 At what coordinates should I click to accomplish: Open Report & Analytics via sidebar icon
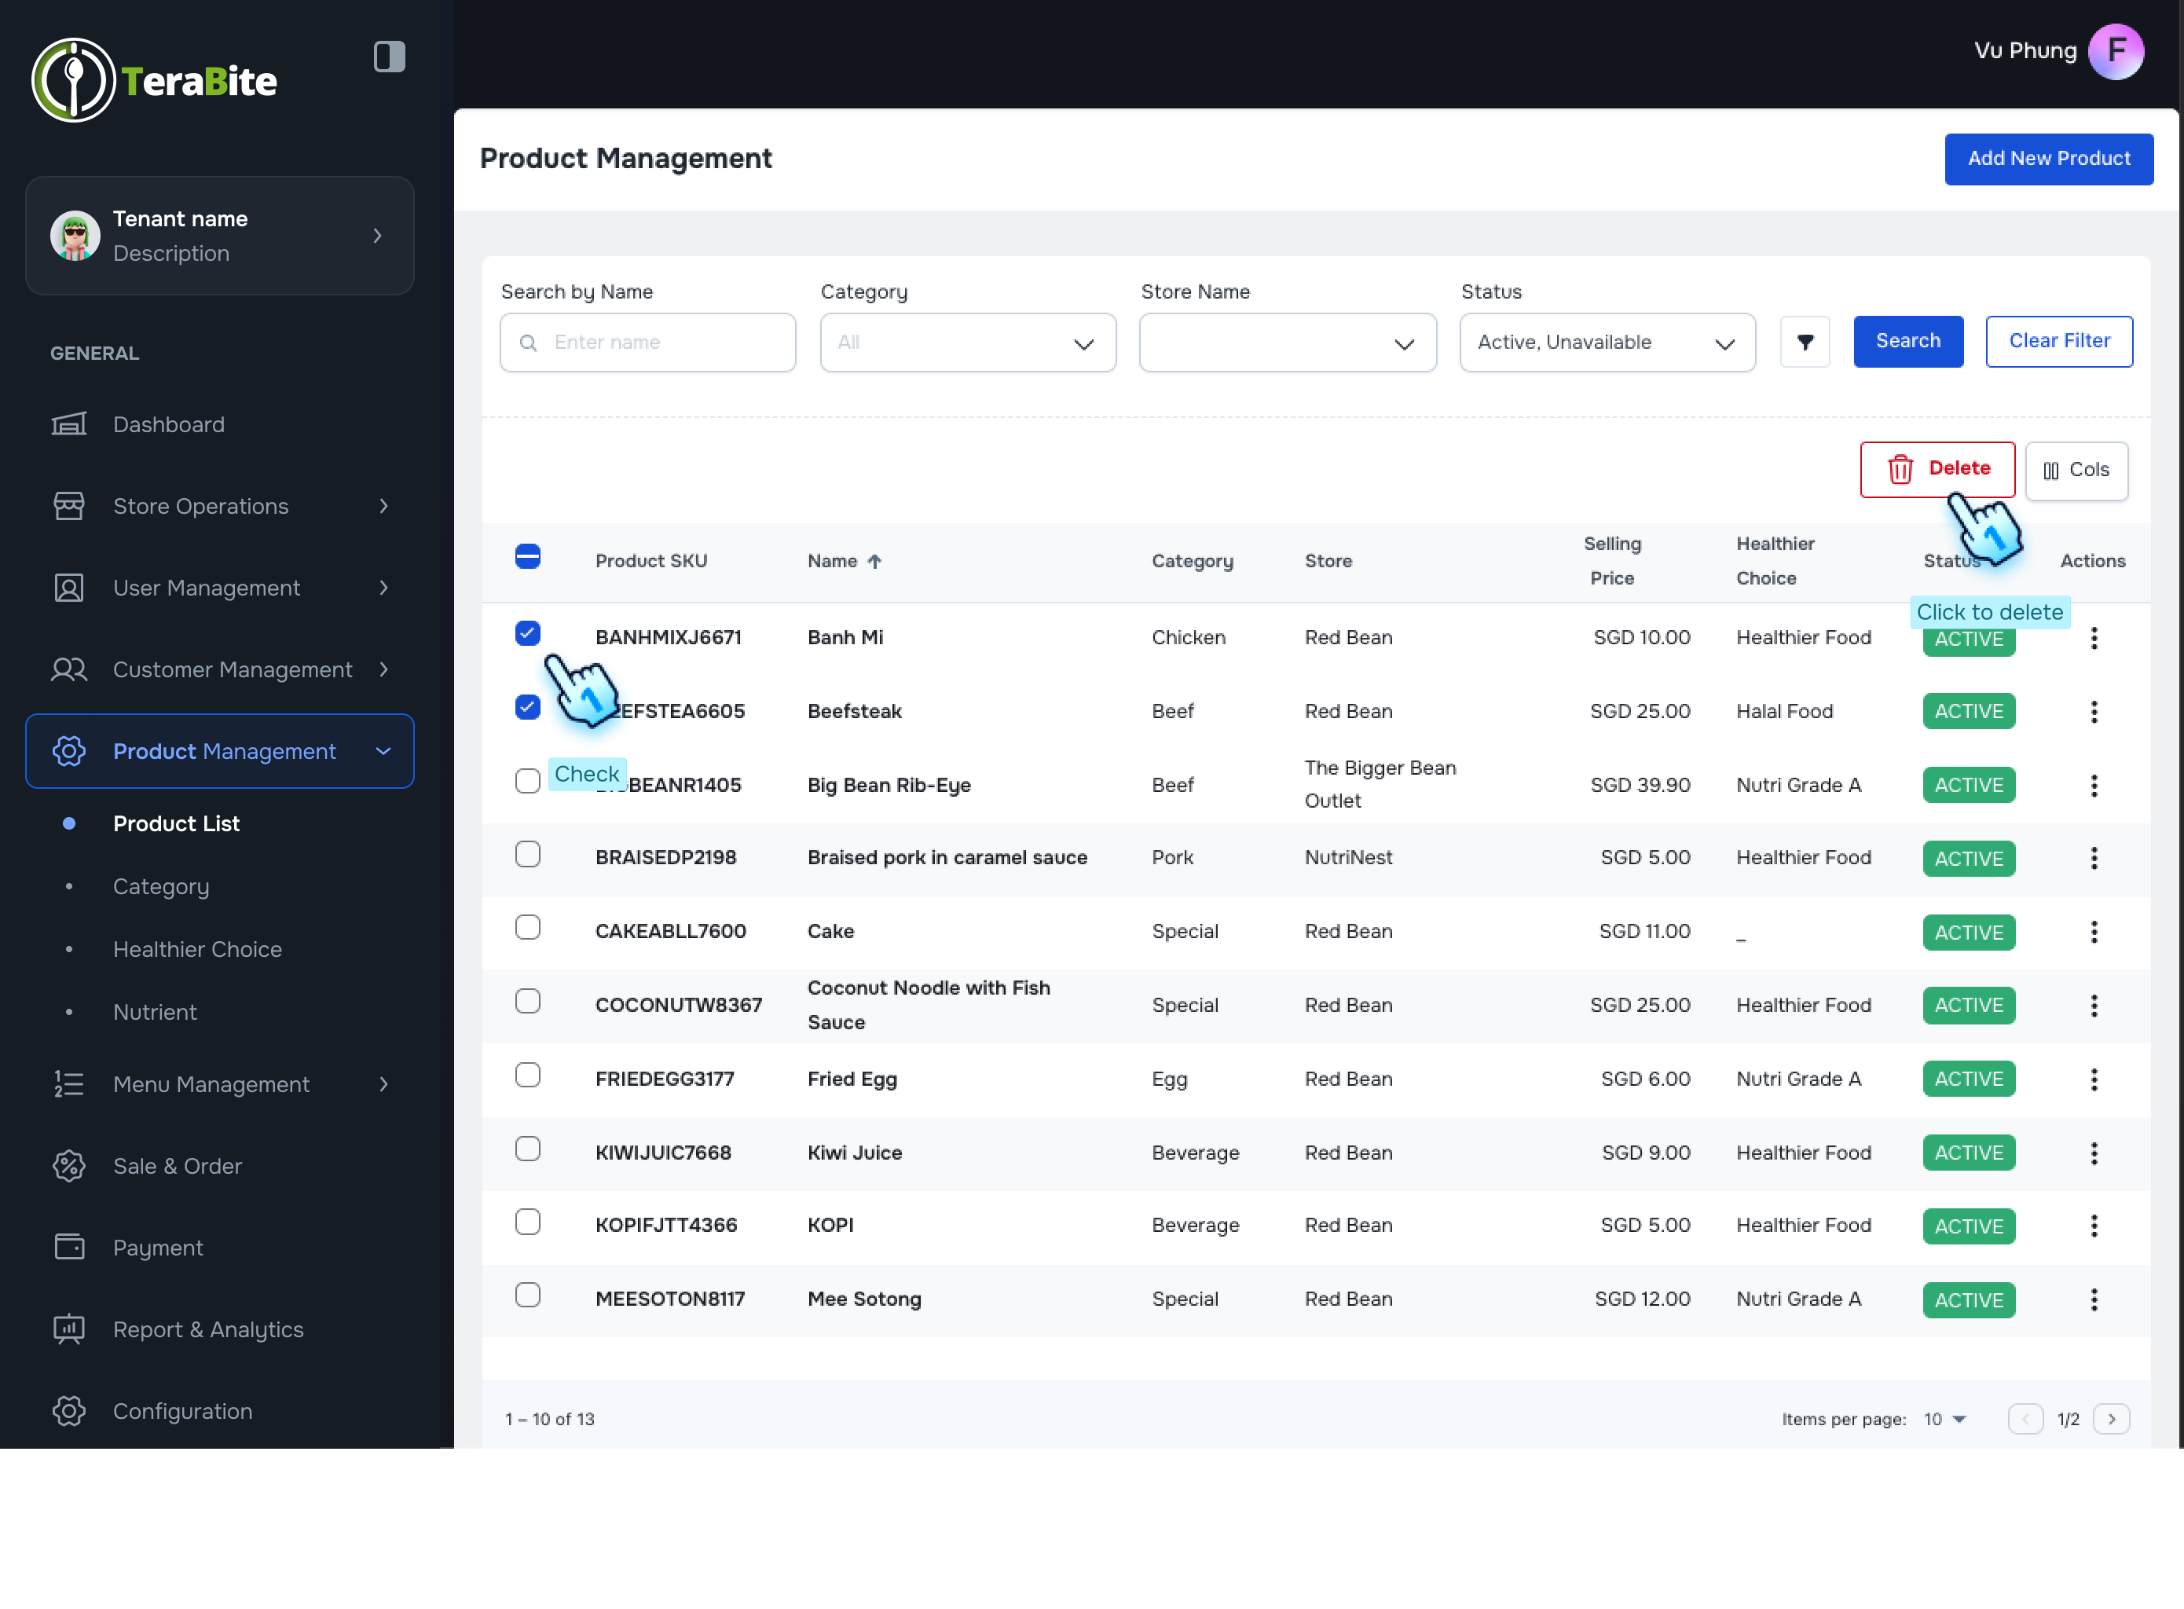pos(68,1329)
